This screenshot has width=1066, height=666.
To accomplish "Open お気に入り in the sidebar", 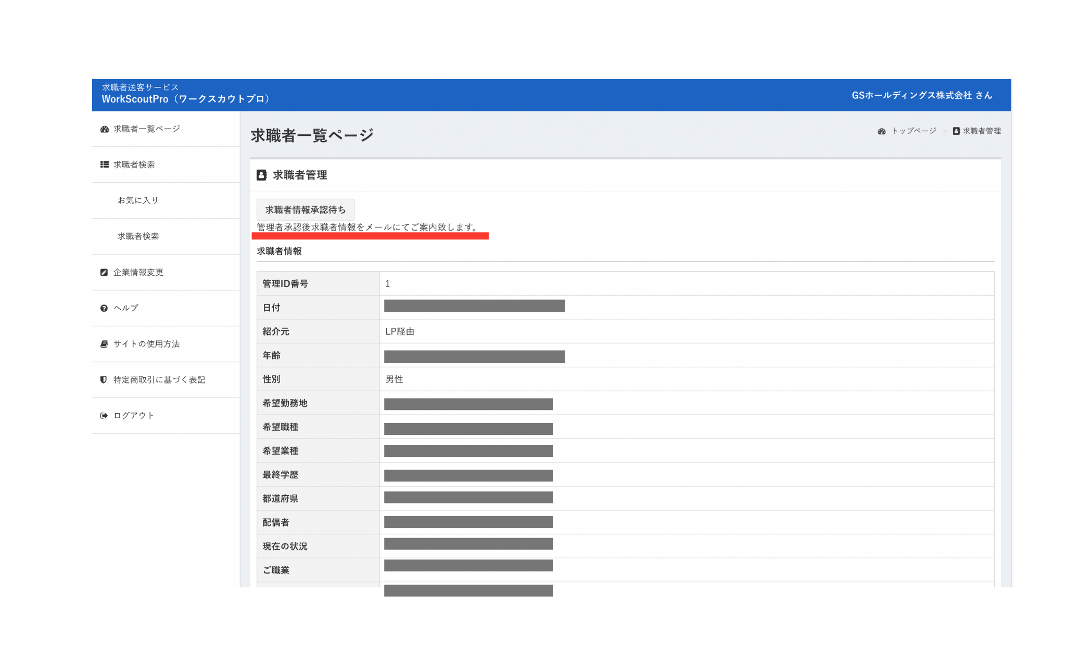I will click(x=138, y=200).
